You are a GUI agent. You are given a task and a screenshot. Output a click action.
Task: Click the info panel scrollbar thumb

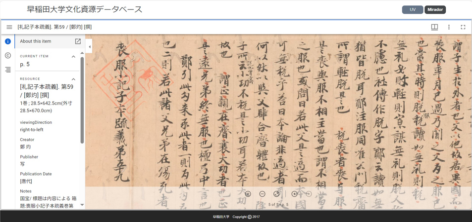82,100
